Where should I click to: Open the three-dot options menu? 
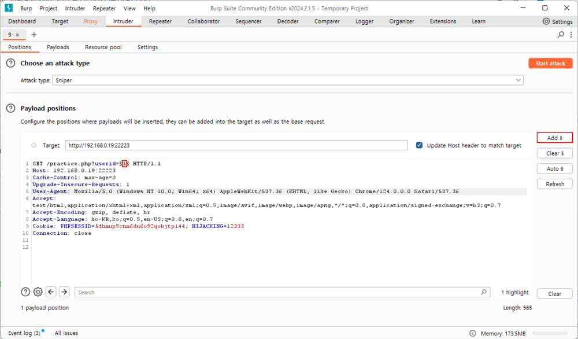pyautogui.click(x=571, y=35)
